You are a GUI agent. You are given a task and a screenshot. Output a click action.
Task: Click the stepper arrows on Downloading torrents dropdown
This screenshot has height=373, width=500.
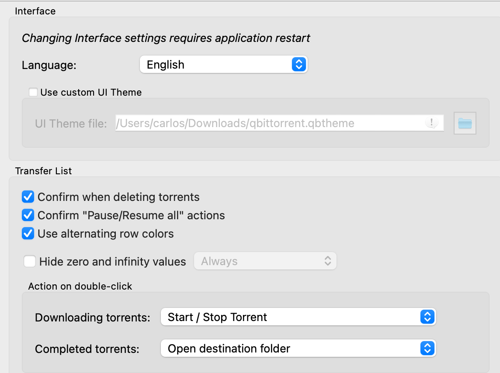[428, 317]
